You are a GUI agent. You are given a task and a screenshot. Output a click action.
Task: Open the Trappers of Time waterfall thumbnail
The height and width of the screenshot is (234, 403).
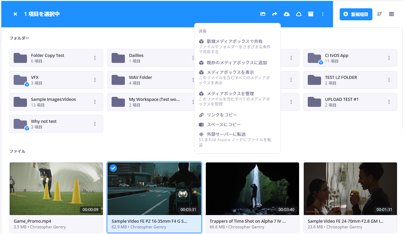point(252,189)
